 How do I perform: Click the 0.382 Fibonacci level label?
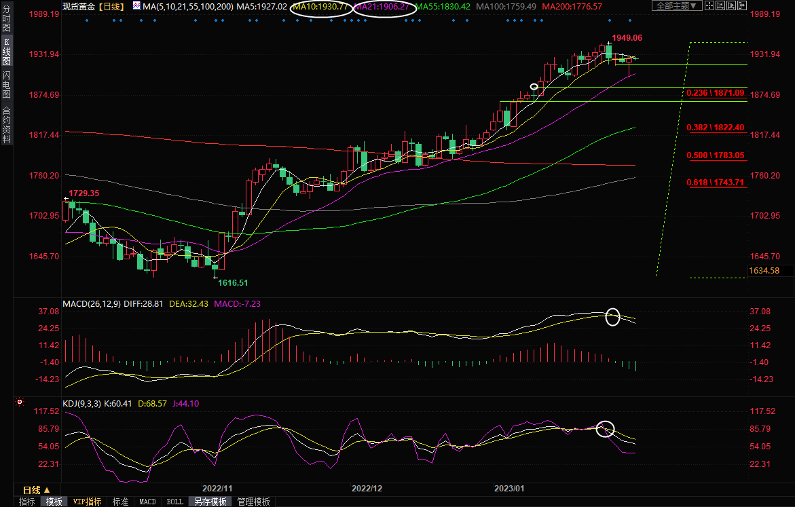[x=716, y=128]
